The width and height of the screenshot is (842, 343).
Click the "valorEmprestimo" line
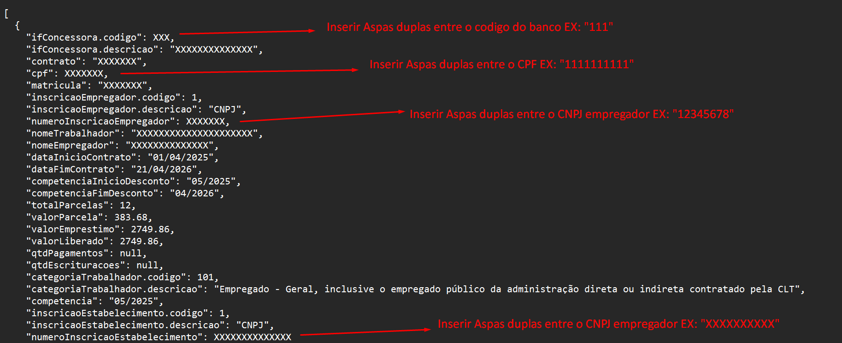click(x=100, y=229)
